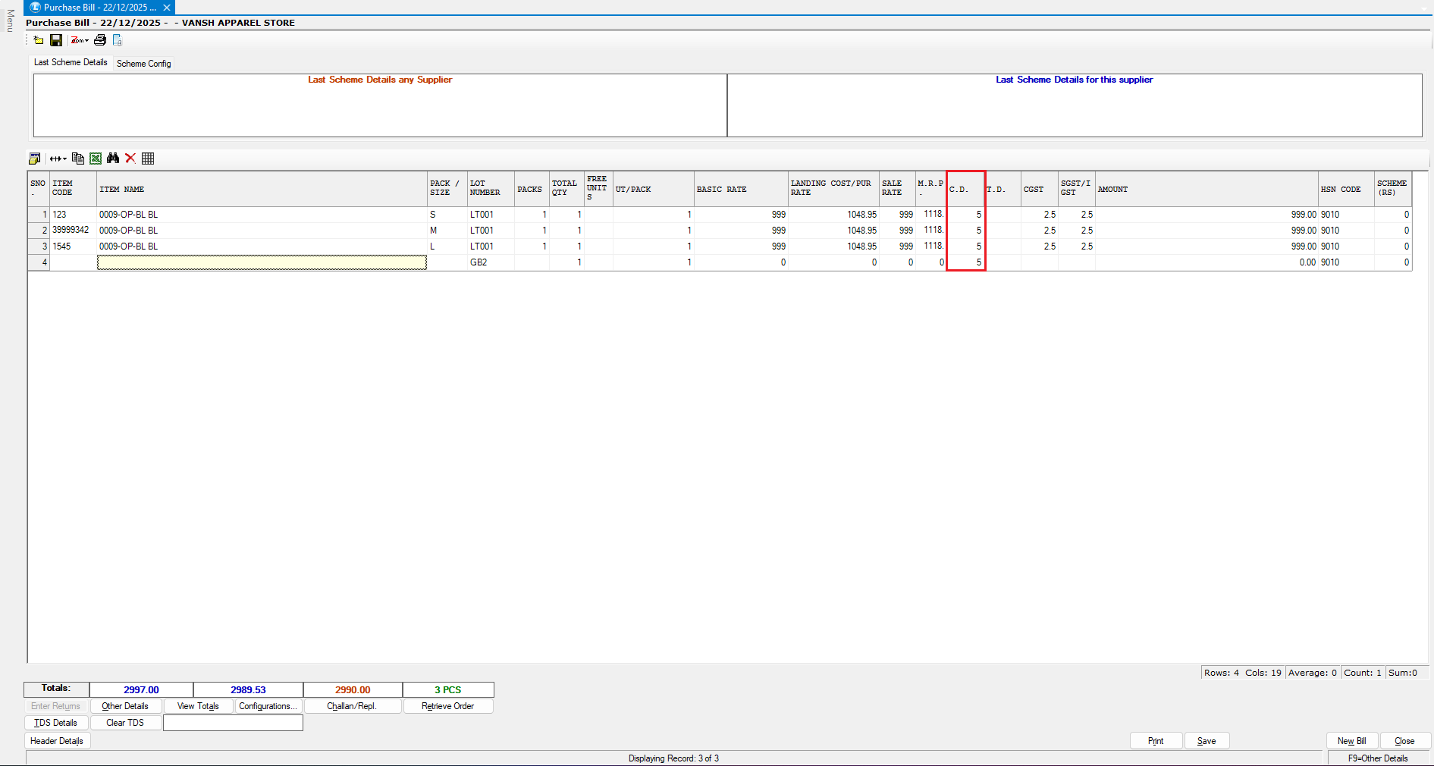Click the floppy disk save icon
1434x766 pixels.
(x=56, y=40)
